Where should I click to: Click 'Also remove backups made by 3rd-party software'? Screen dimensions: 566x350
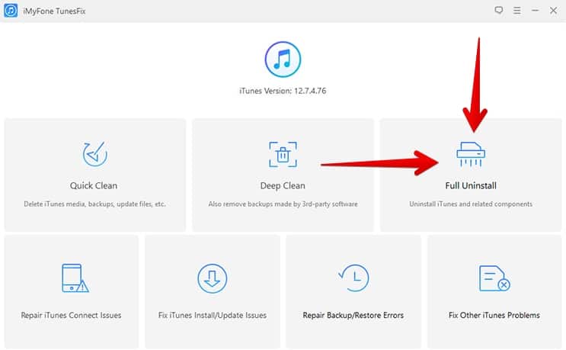(x=283, y=204)
